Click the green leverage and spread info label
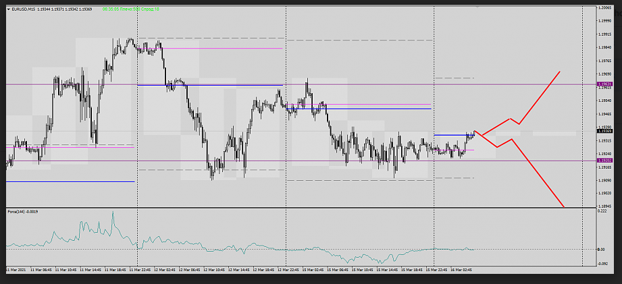Screen dimensions: 622x284 (131, 9)
